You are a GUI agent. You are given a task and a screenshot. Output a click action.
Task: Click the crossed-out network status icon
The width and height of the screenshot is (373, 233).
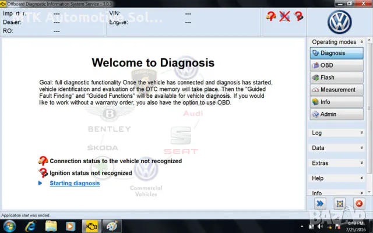click(x=284, y=16)
